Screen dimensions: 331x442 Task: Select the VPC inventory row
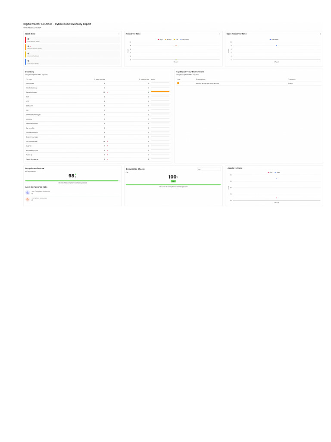pyautogui.click(x=98, y=101)
